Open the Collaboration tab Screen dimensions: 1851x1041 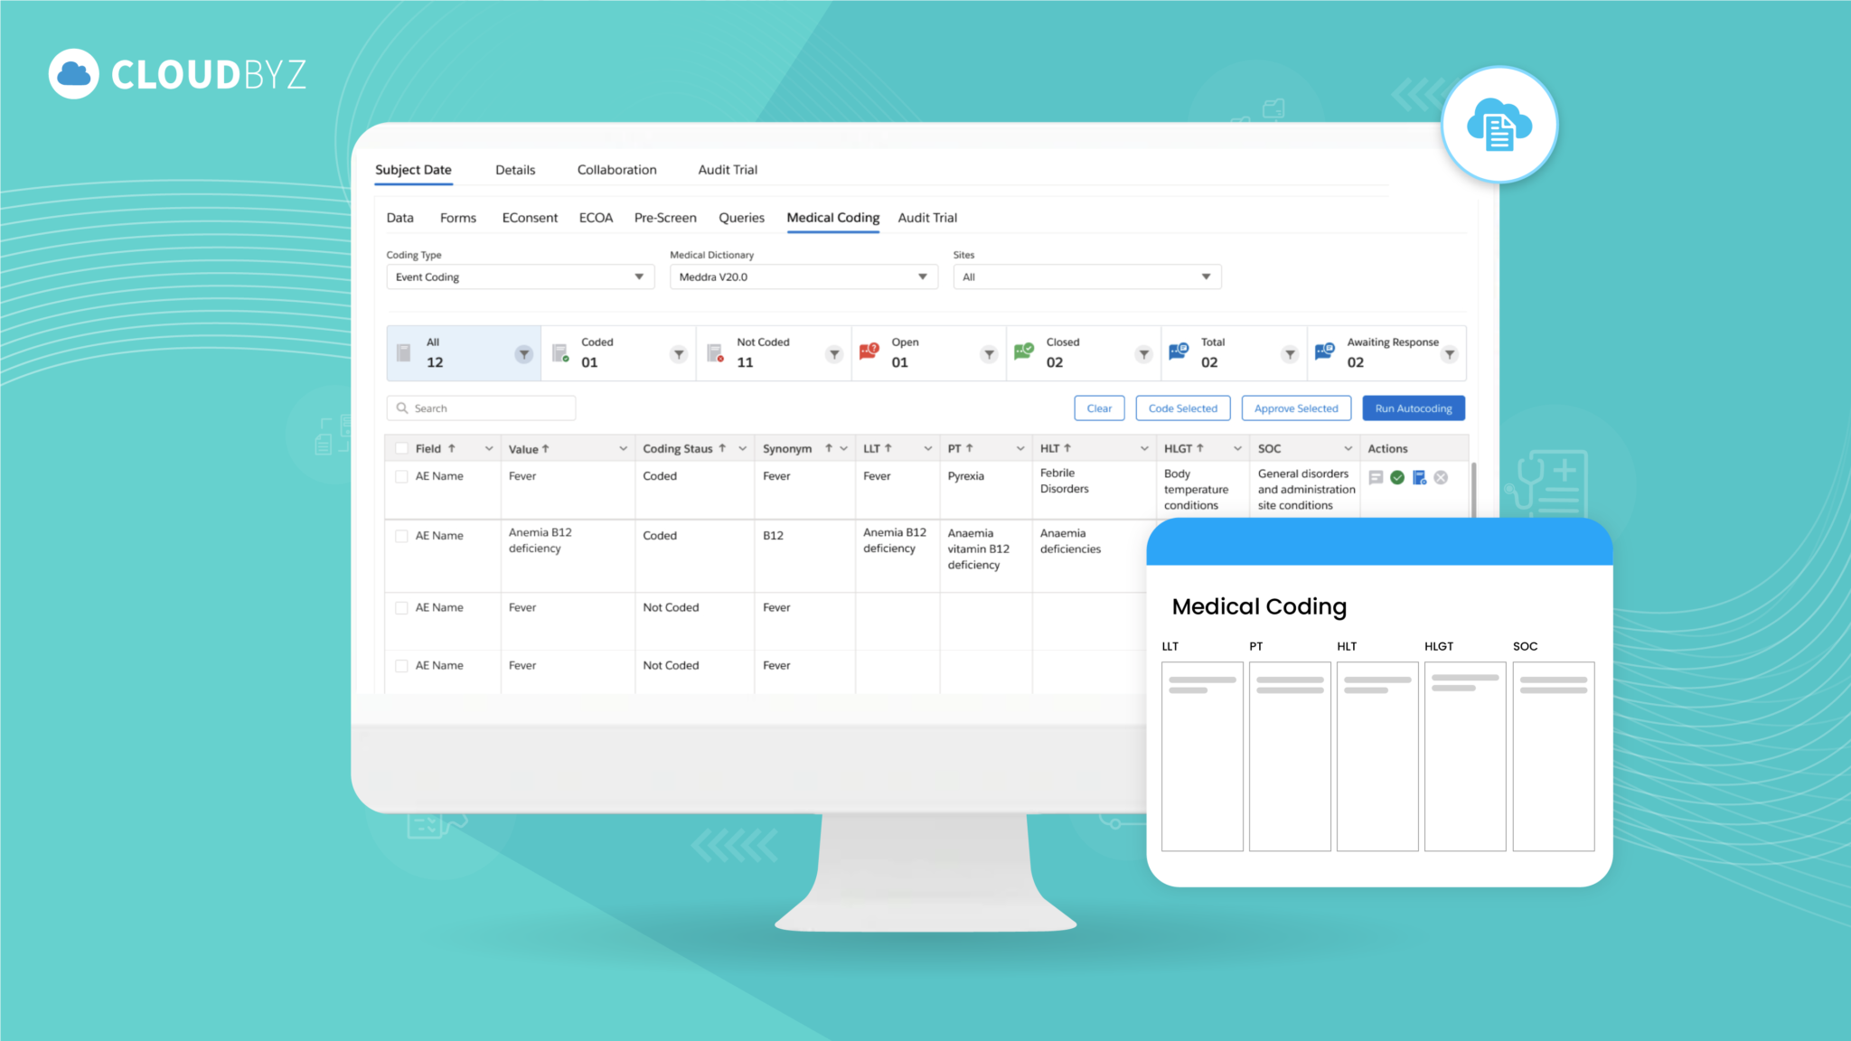(x=616, y=170)
